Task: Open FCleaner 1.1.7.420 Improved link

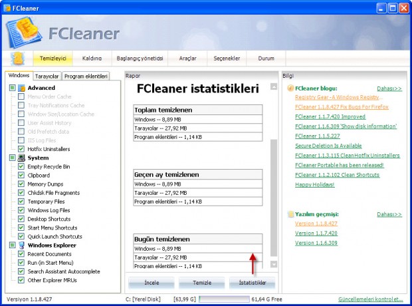Action: pos(330,116)
